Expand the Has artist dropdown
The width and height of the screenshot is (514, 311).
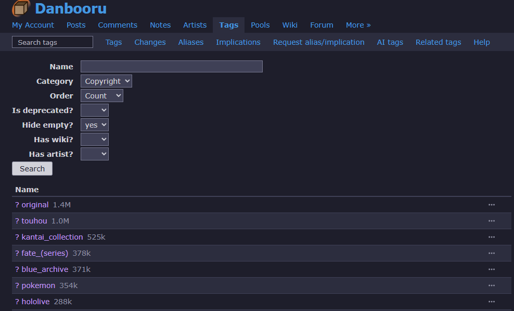[95, 154]
